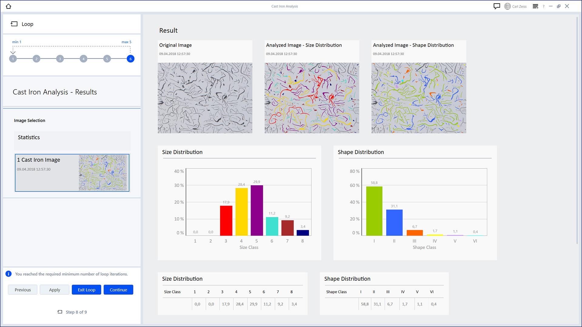
Task: Open the chat/comments icon
Action: point(497,6)
